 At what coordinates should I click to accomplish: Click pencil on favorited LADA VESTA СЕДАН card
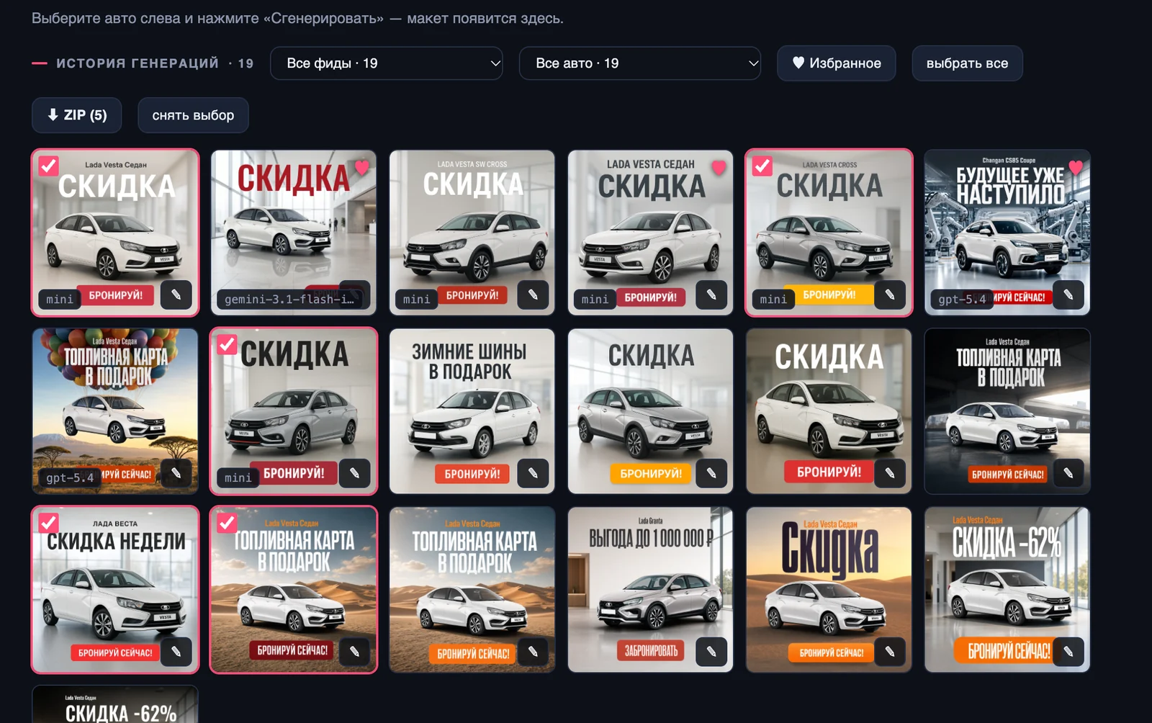pos(711,295)
